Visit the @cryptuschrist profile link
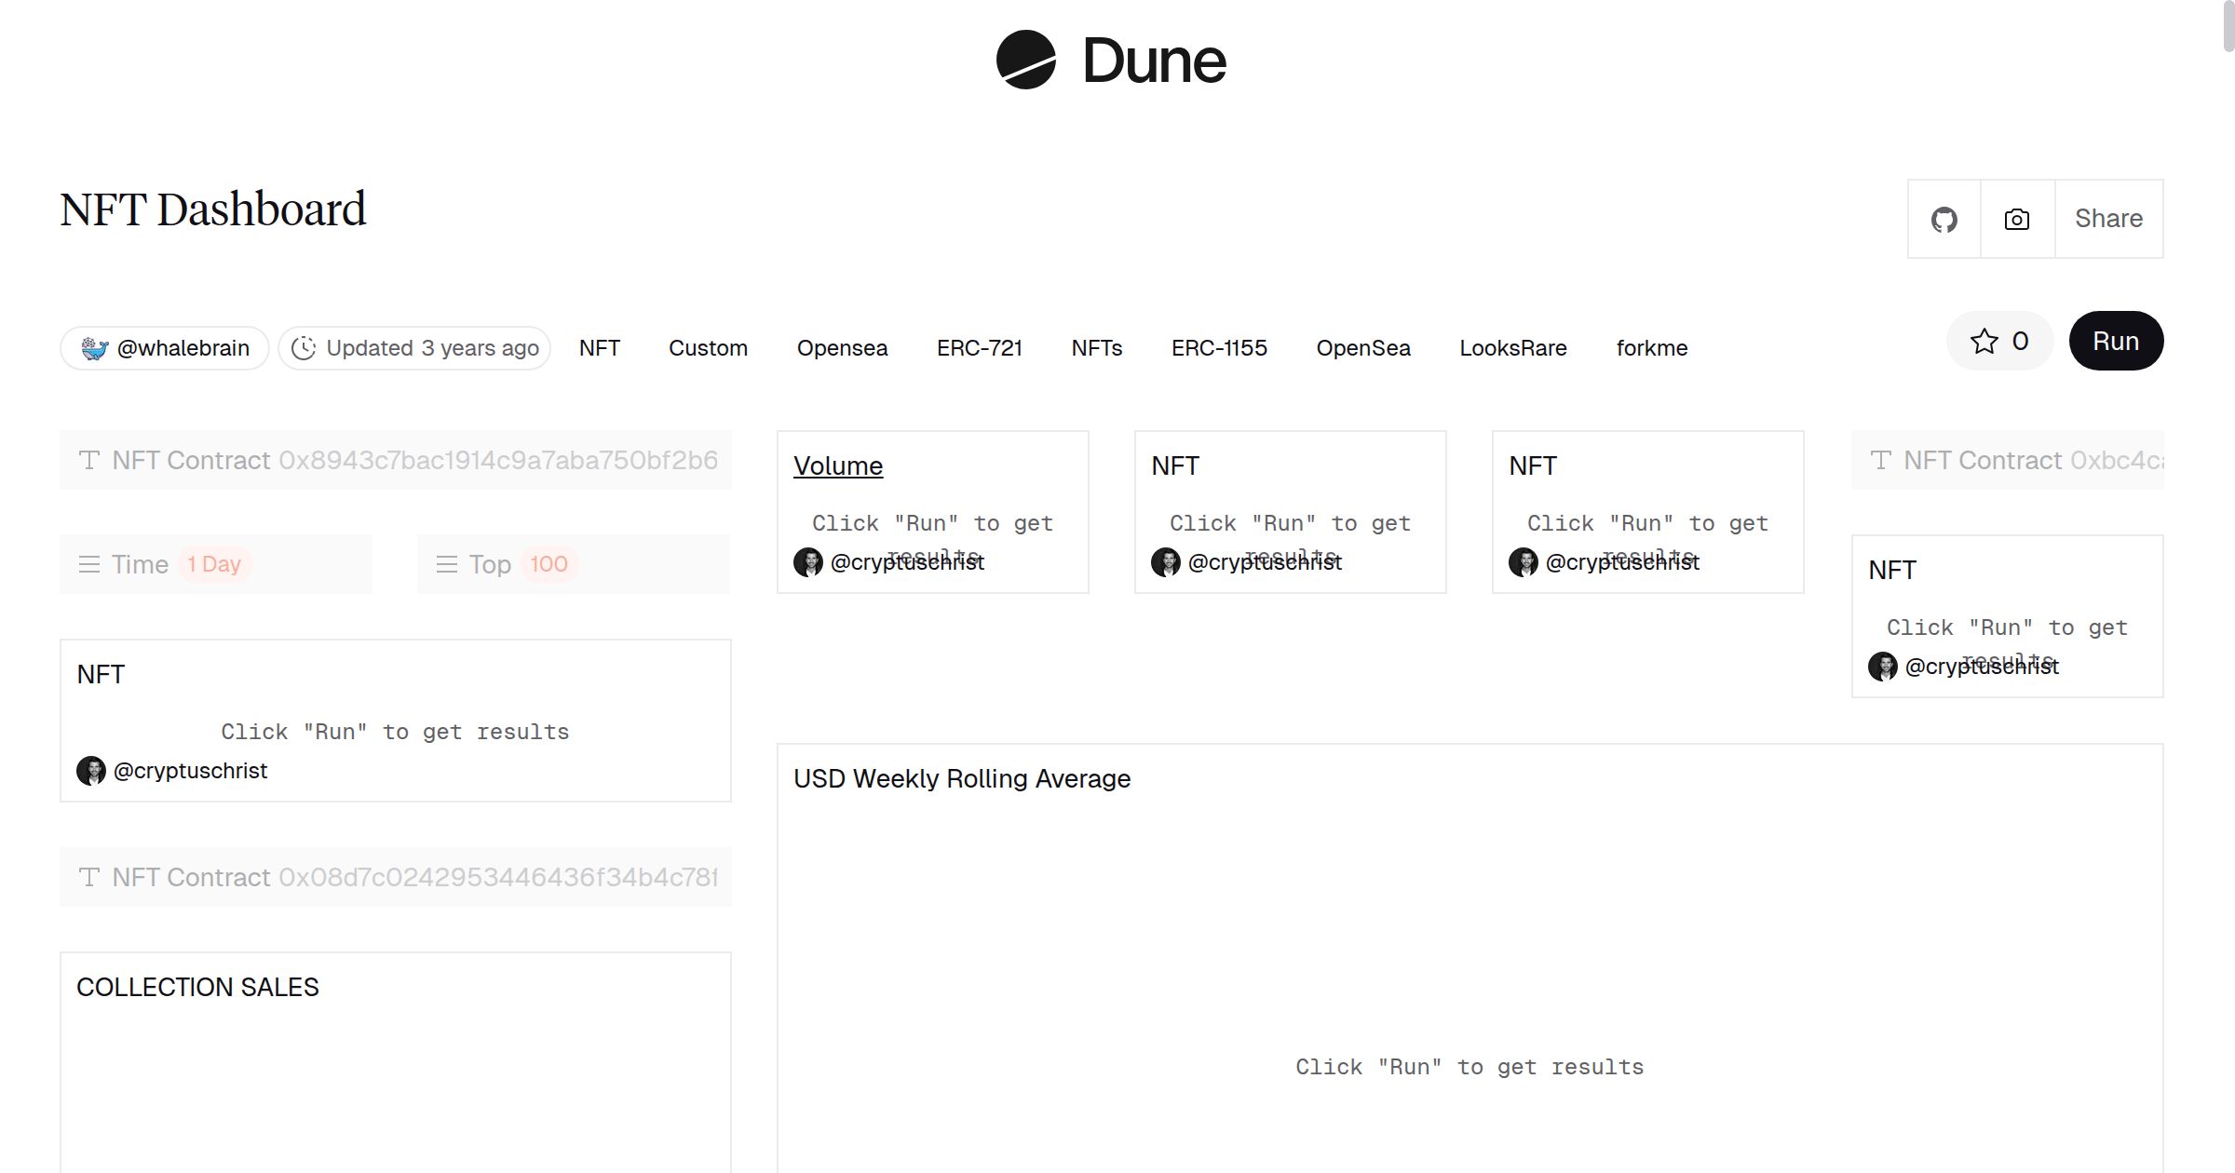Screen dimensions: 2235x1173 click(x=907, y=561)
